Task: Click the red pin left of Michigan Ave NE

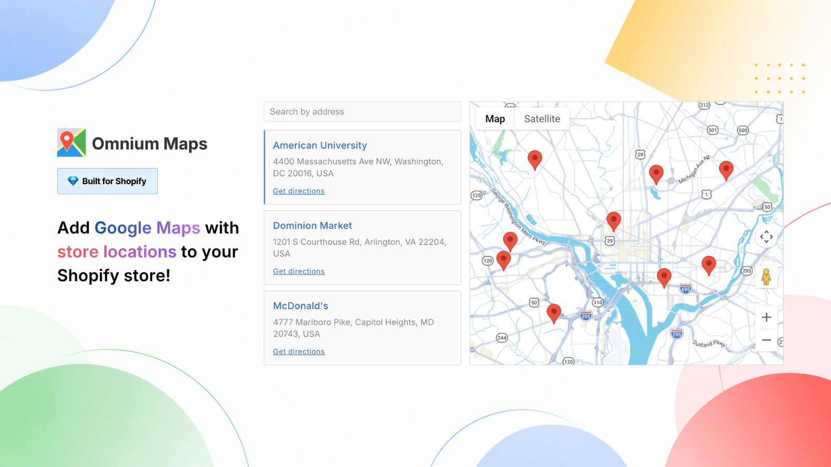Action: [656, 174]
